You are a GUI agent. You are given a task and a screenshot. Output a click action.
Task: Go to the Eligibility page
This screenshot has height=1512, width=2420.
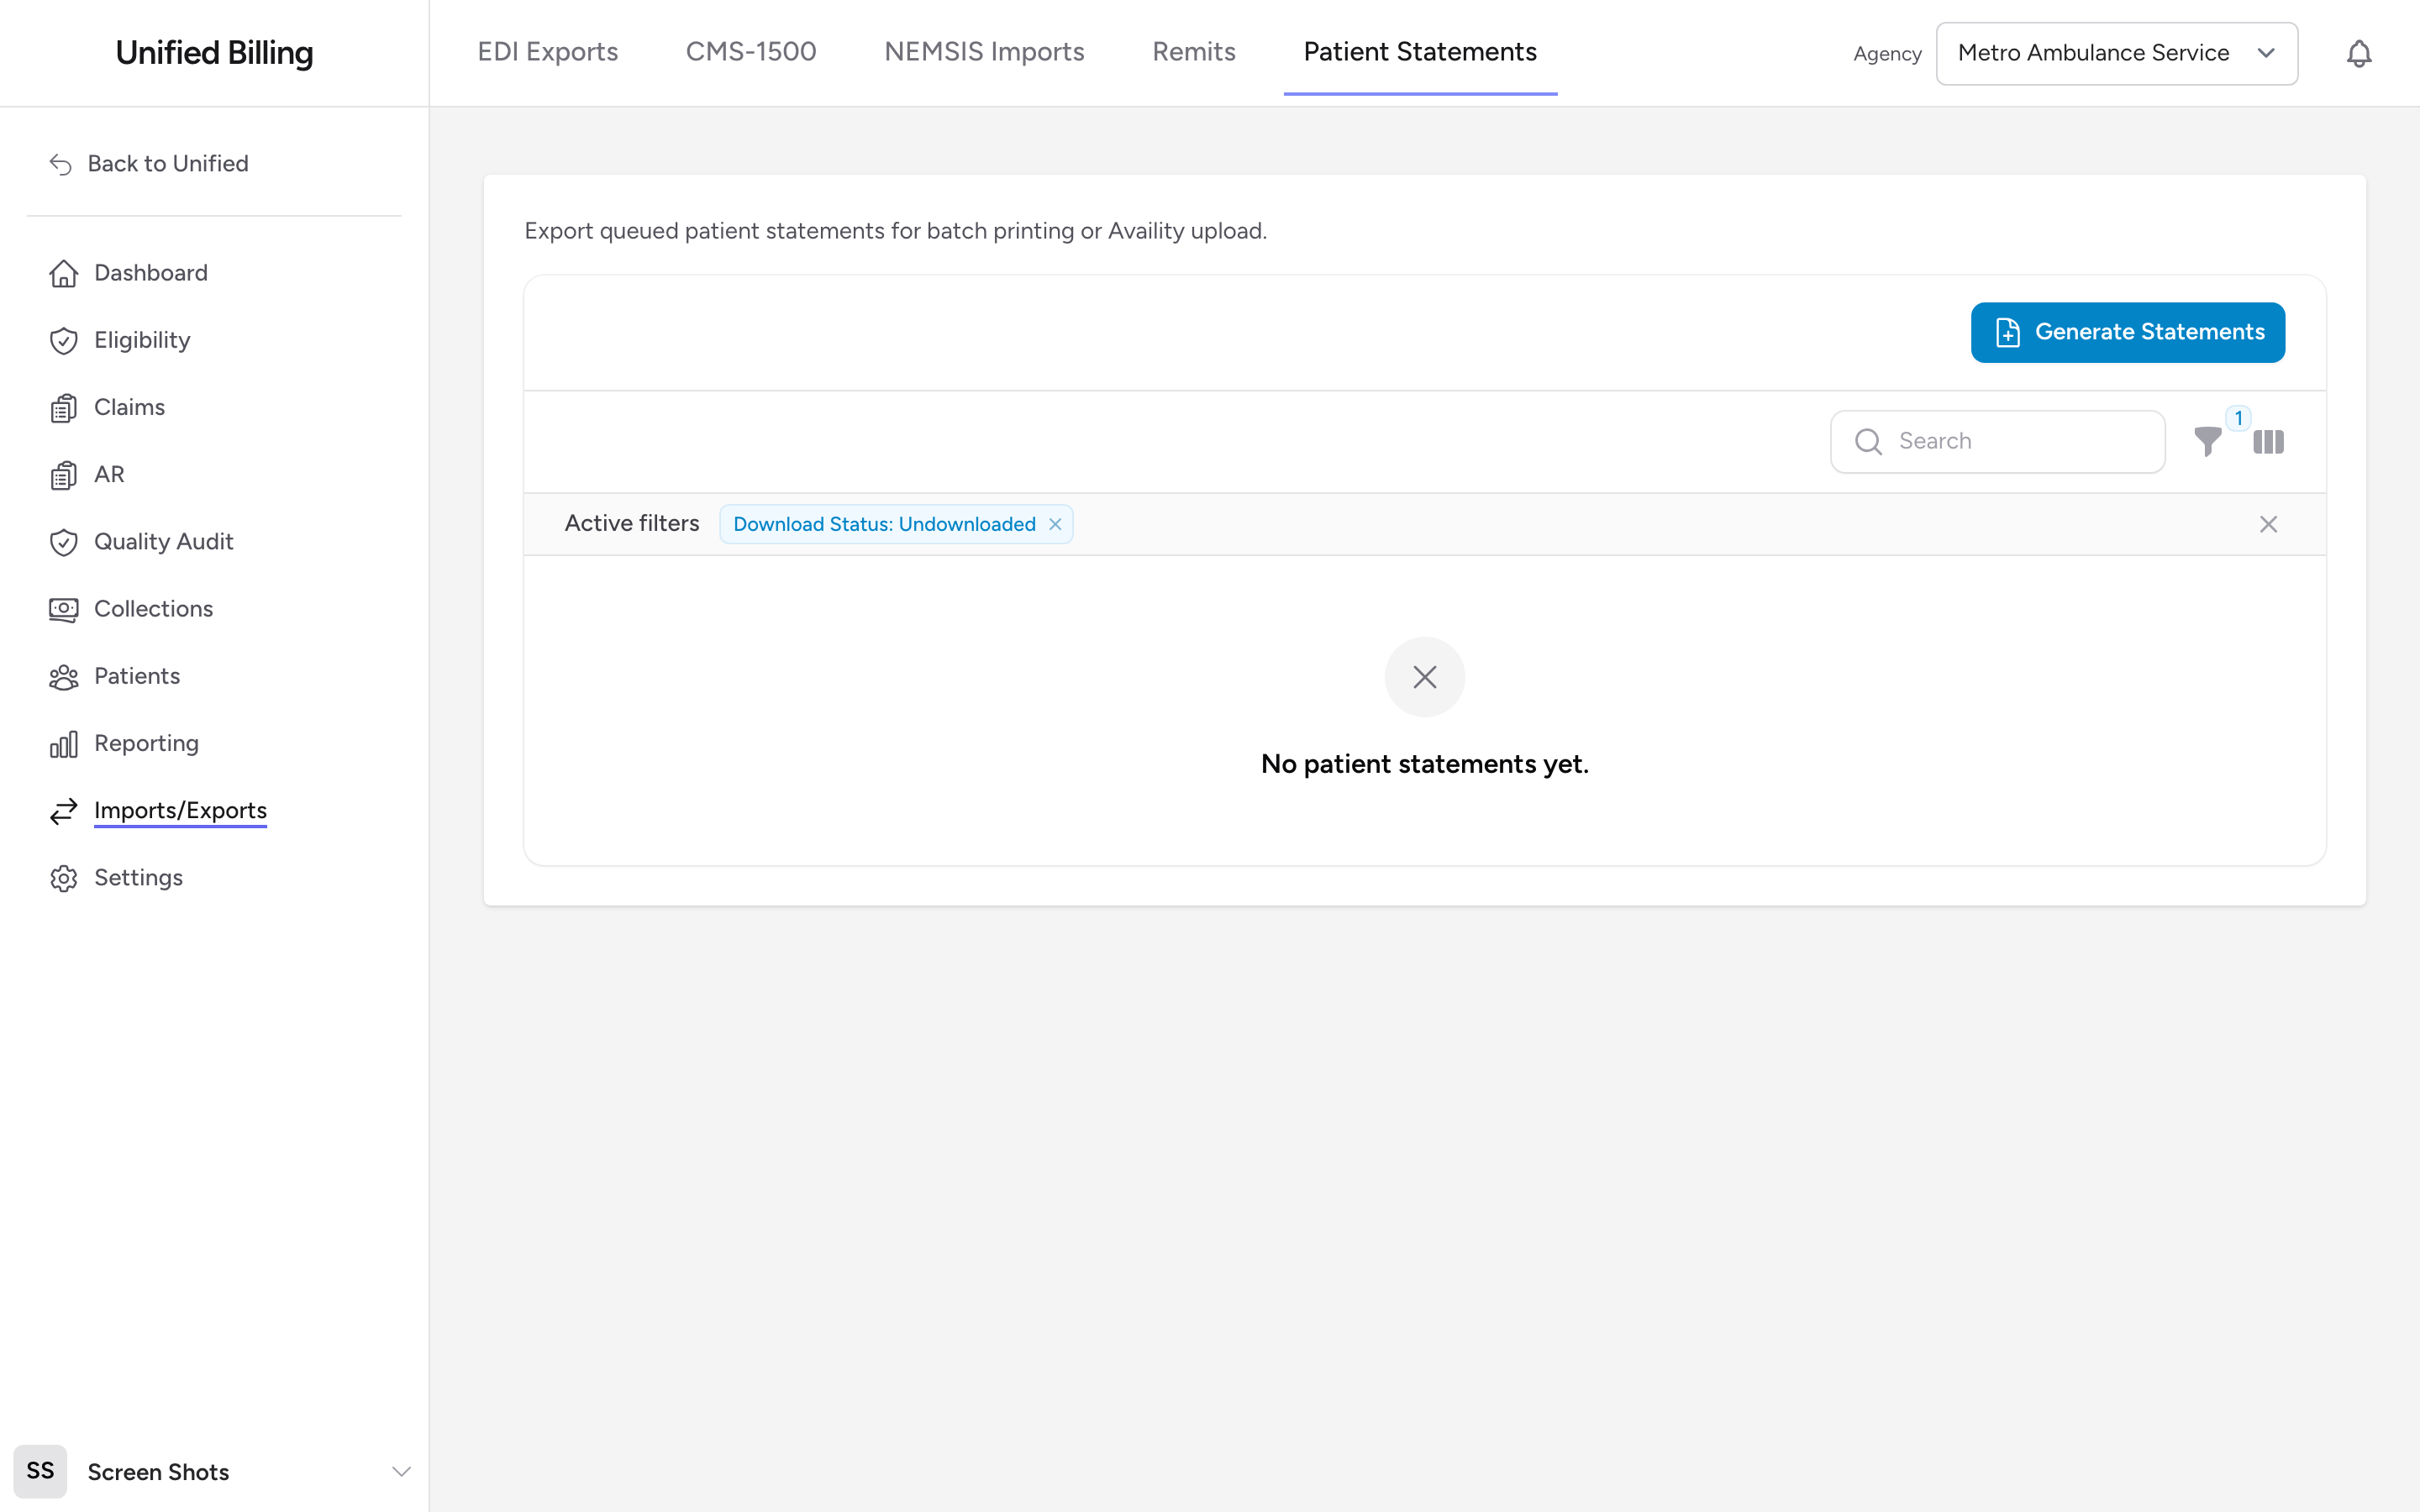pos(142,340)
